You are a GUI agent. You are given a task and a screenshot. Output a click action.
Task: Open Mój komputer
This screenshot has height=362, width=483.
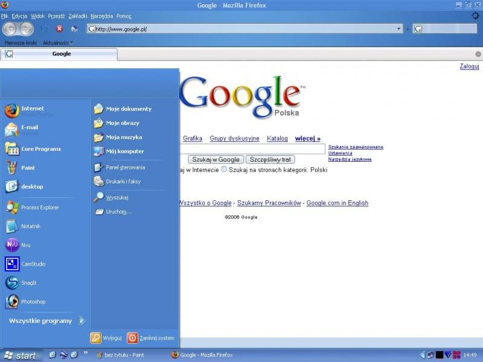[x=118, y=151]
